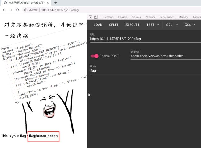
Task: Click the browser address bar URL
Action: tap(60, 10)
